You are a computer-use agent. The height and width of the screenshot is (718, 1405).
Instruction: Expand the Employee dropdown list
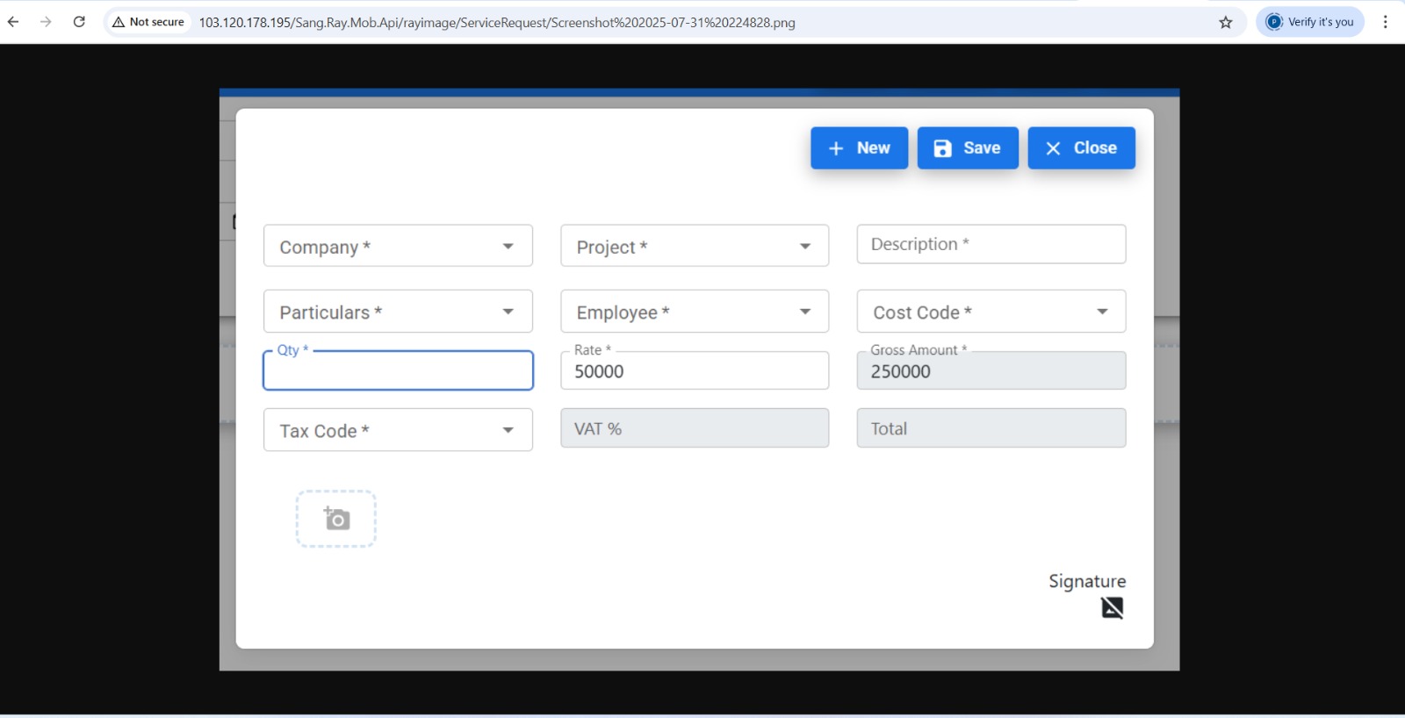694,312
